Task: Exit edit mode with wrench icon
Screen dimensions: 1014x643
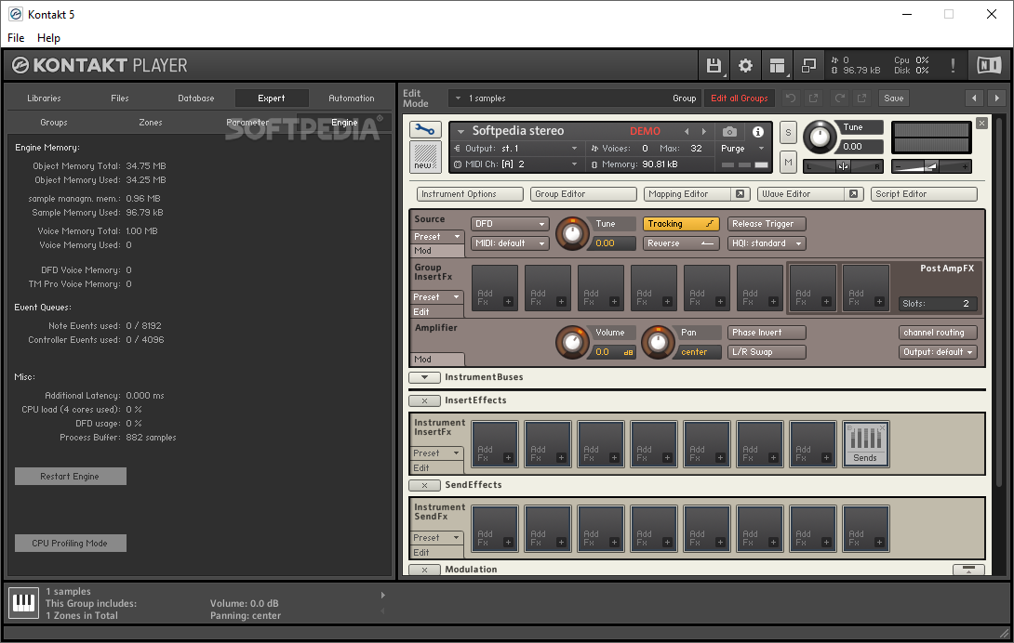Action: click(425, 130)
